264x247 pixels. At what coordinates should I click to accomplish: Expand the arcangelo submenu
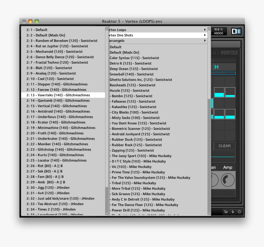153,41
